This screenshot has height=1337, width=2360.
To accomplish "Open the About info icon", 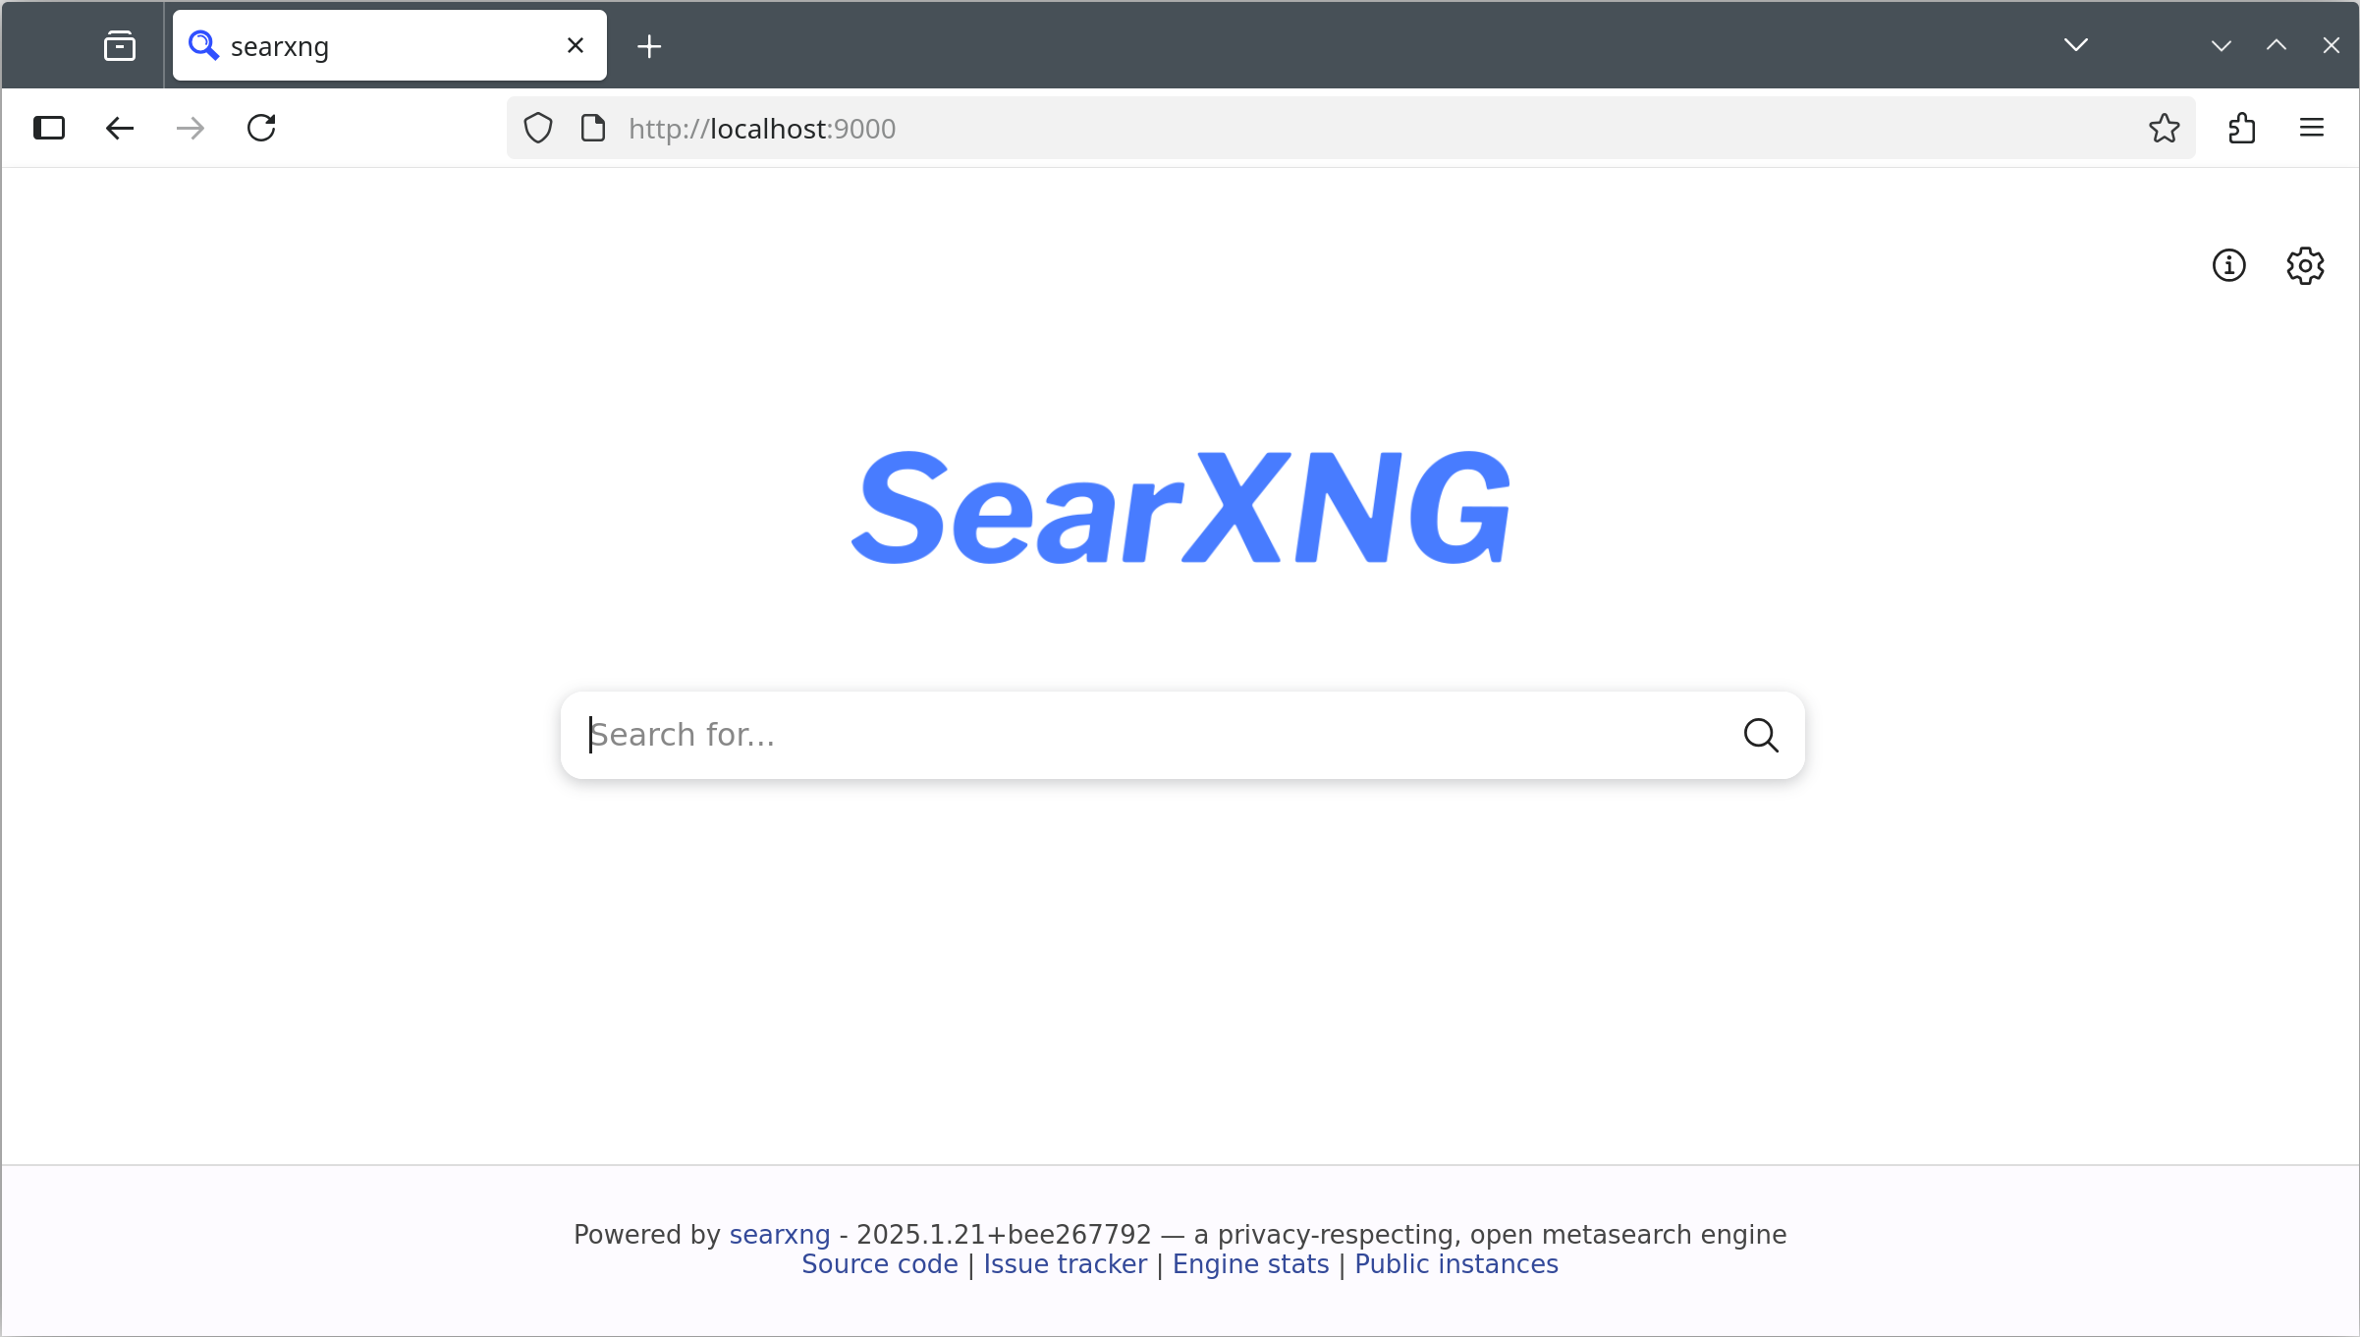I will pos(2228,265).
